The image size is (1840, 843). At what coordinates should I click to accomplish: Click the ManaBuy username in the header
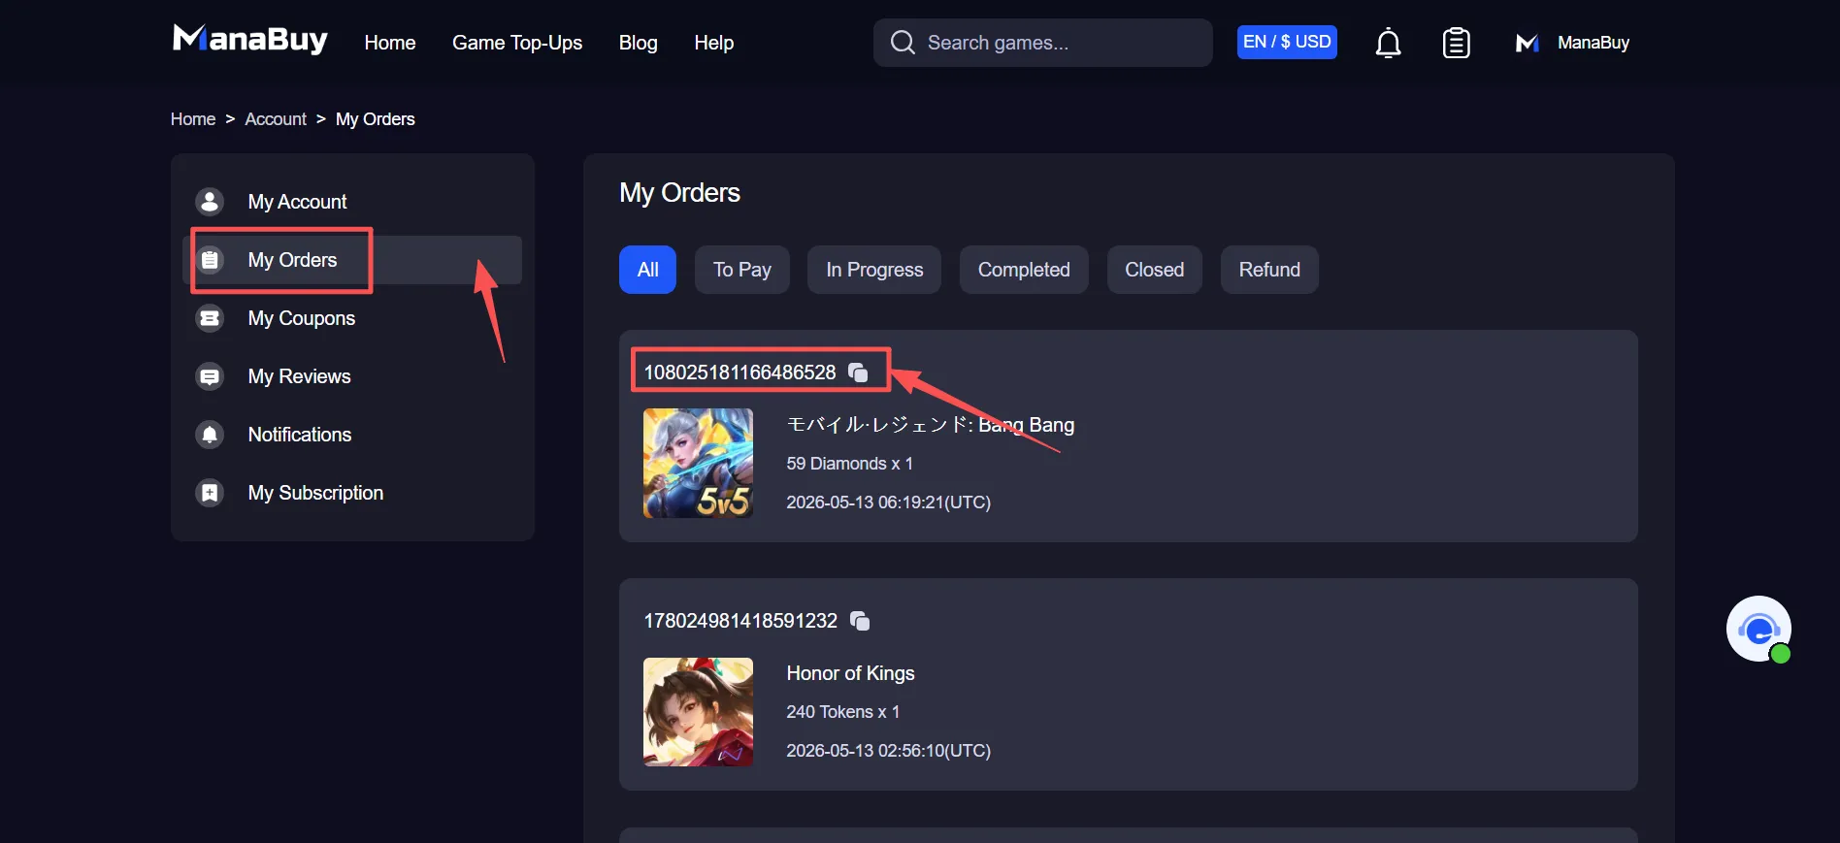(x=1594, y=43)
